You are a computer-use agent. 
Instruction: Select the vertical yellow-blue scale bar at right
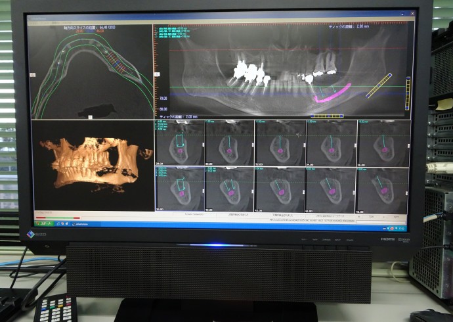408,92
